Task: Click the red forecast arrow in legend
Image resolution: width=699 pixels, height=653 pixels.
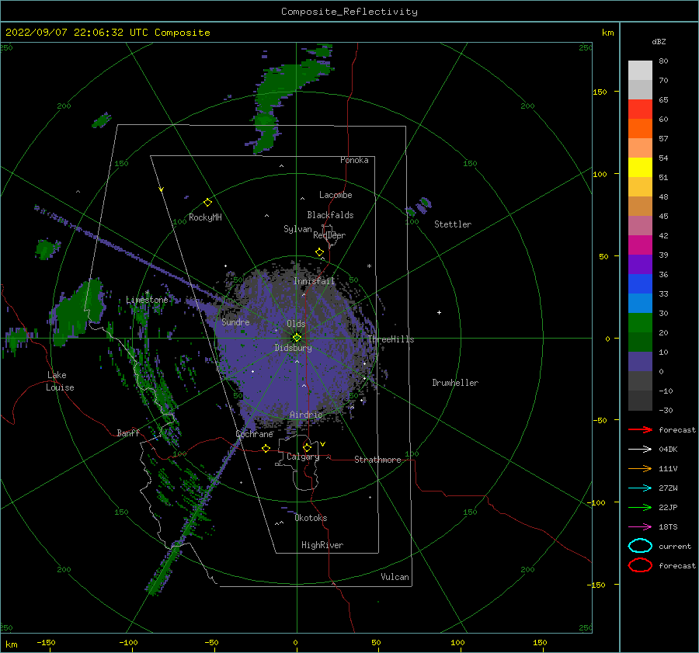Action: (x=640, y=429)
